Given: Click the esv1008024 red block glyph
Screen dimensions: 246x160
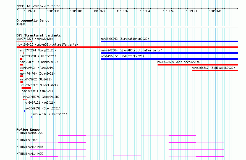Looking at the screenshot, I should [x=21, y=70].
